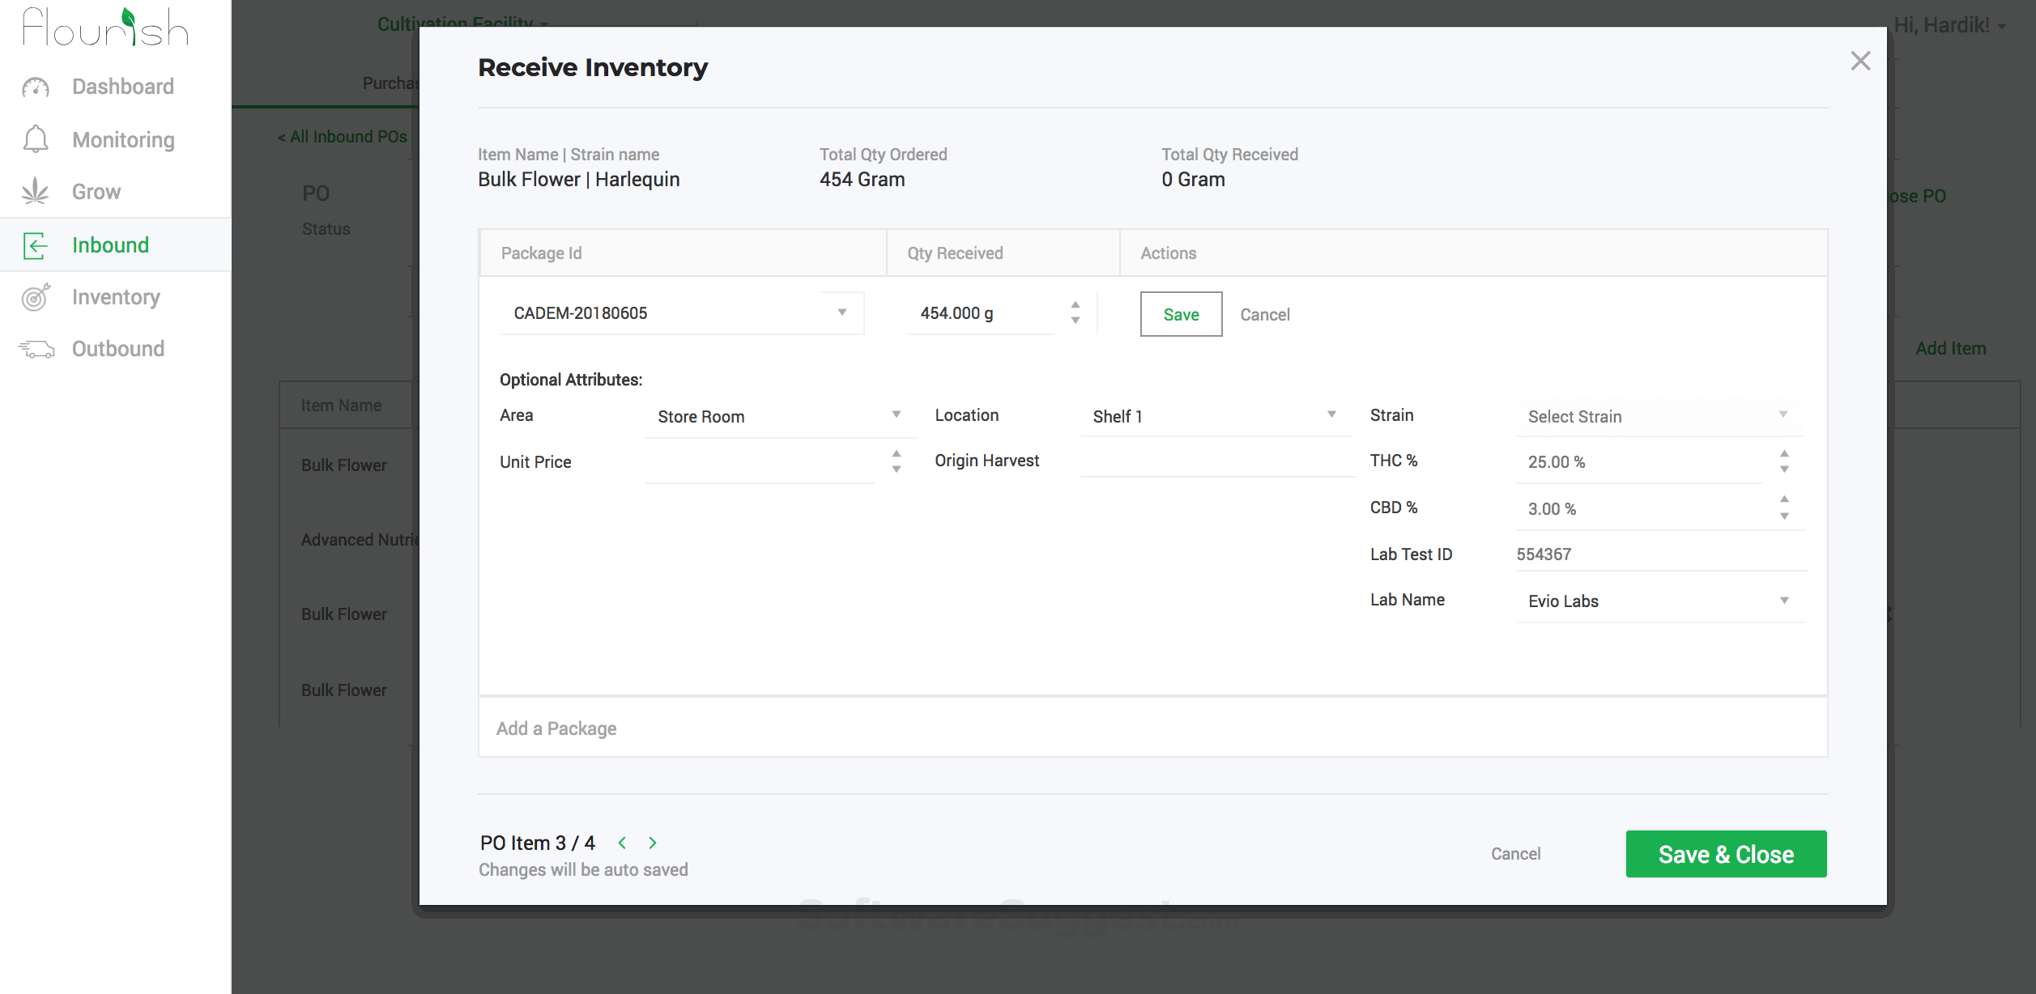Screen dimensions: 2036x994
Task: Open the Grow section icon
Action: (34, 191)
